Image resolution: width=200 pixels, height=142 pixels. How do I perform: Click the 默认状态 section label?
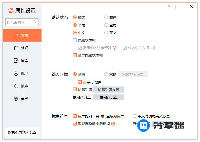pyautogui.click(x=60, y=17)
